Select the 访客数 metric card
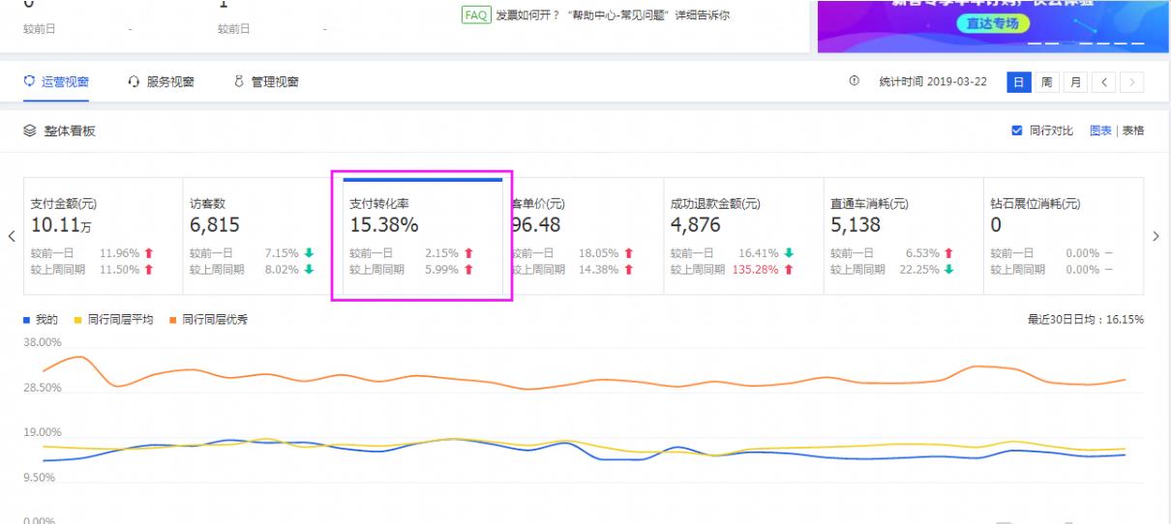The image size is (1171, 524). coord(261,236)
